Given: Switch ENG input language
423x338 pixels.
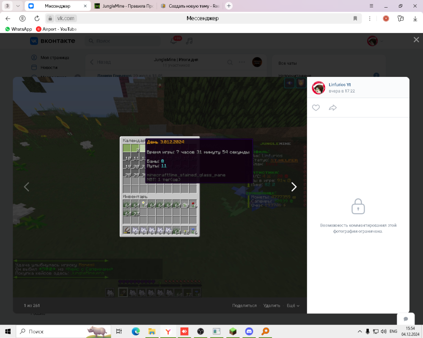Looking at the screenshot, I should (393, 331).
